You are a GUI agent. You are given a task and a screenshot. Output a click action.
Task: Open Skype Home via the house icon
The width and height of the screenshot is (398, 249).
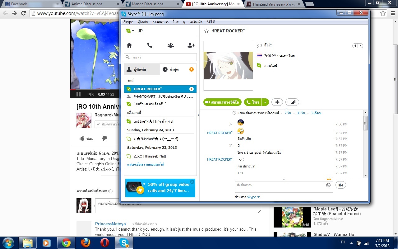point(129,45)
